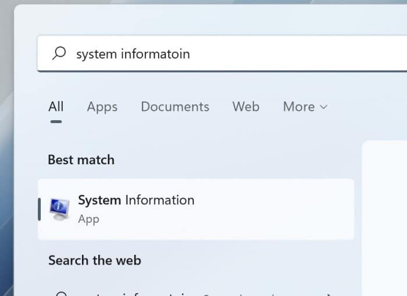Click the 'Best match' heading
This screenshot has height=296, width=407.
pos(81,160)
